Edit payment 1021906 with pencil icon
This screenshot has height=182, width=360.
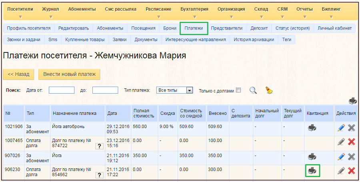[x=341, y=128]
